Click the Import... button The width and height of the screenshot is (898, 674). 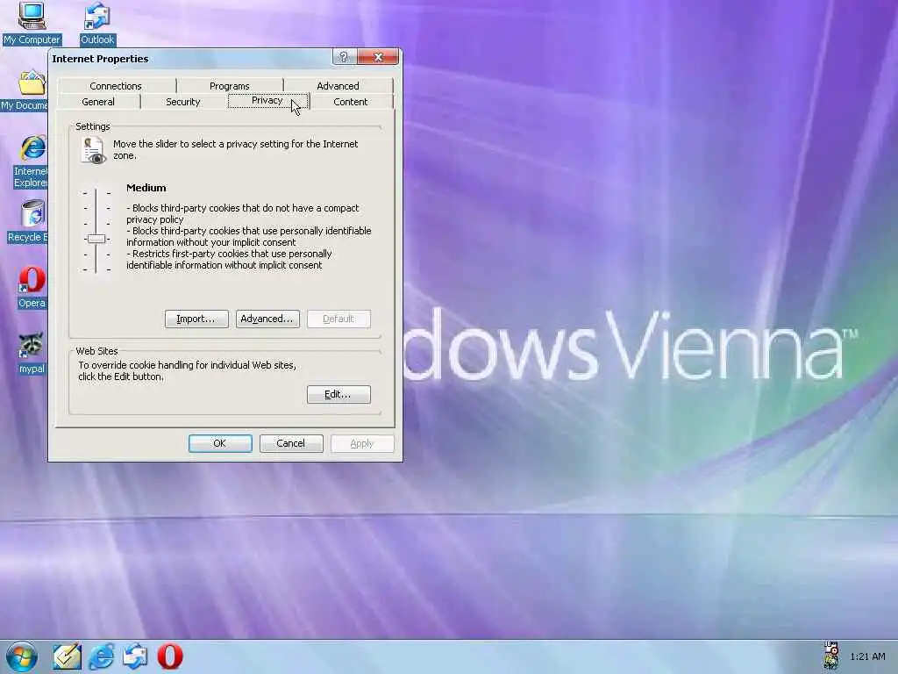[x=196, y=319]
